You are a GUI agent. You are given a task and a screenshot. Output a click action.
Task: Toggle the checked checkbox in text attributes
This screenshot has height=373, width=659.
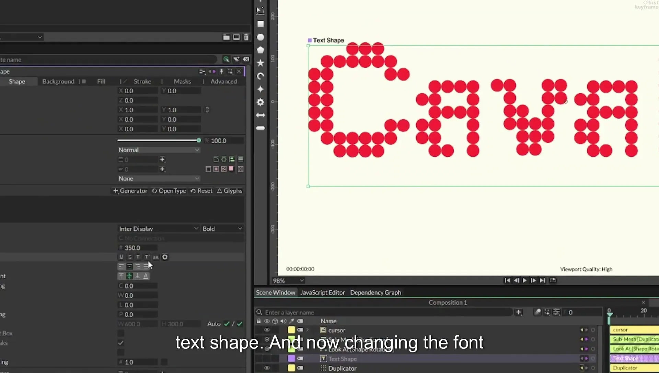click(x=121, y=342)
